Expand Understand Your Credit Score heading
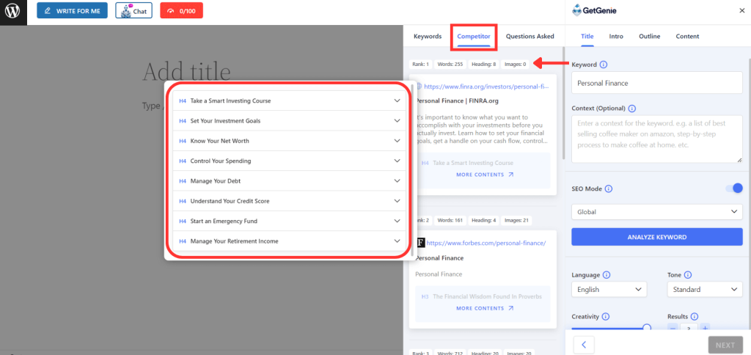 [x=289, y=201]
